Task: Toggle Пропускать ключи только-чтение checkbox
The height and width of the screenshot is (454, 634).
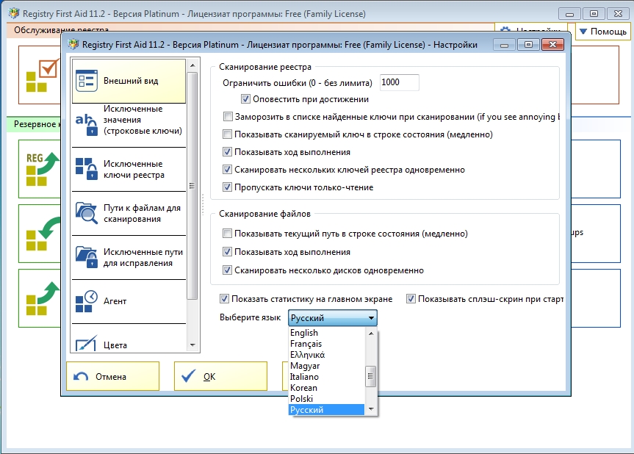Action: coord(227,187)
